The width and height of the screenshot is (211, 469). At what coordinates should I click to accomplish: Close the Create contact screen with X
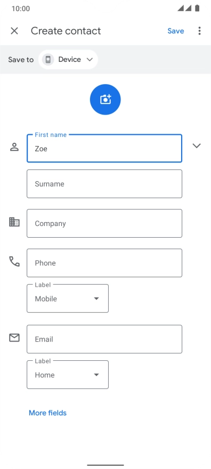[x=14, y=31]
